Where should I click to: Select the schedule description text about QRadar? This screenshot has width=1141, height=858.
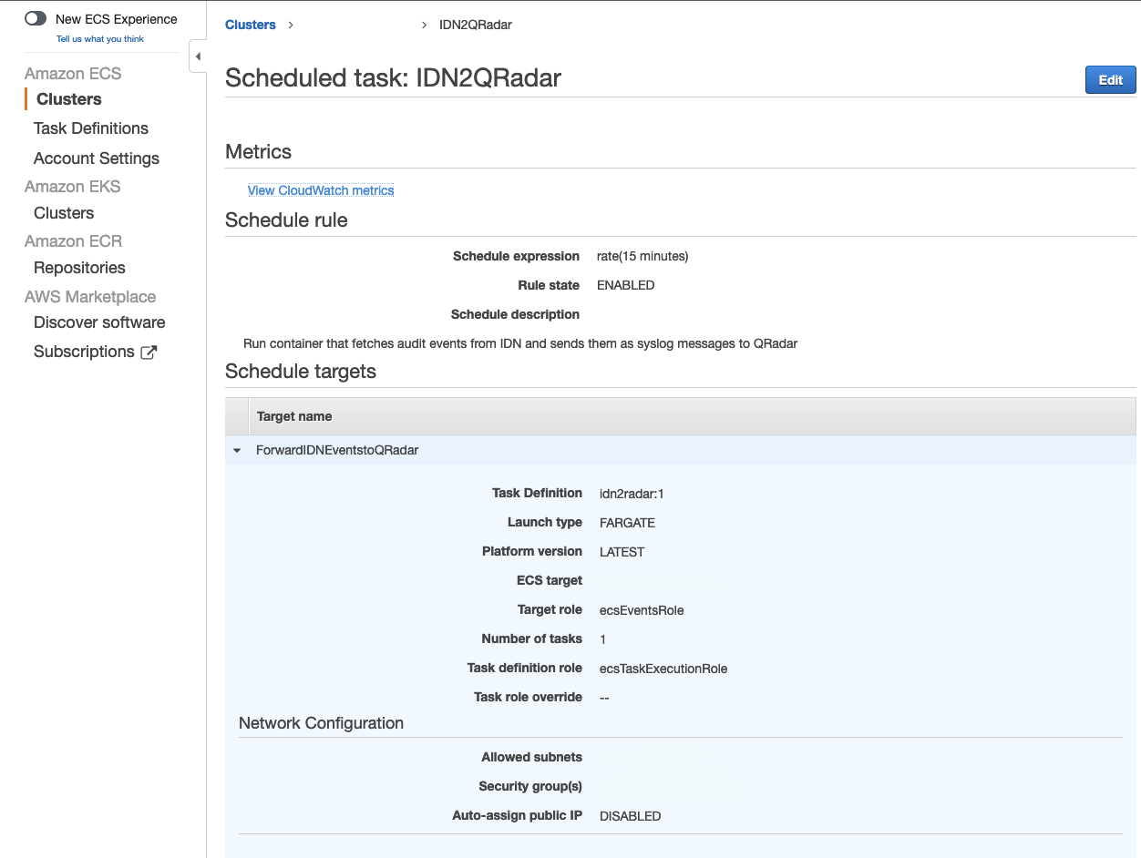(520, 343)
